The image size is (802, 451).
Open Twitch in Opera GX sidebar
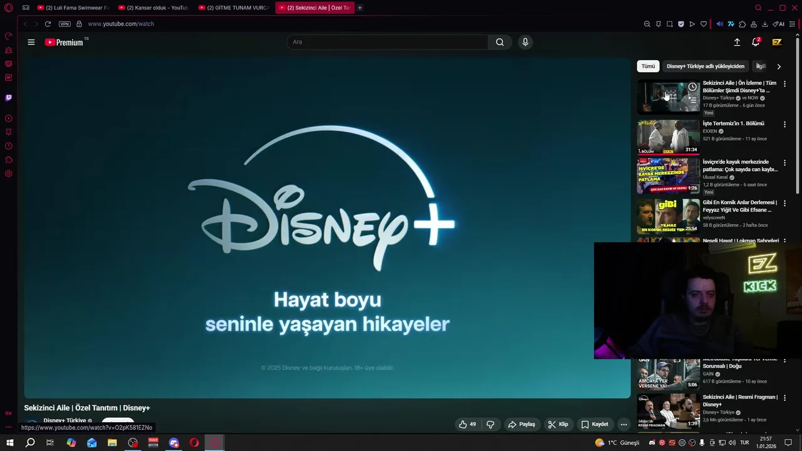pyautogui.click(x=9, y=98)
